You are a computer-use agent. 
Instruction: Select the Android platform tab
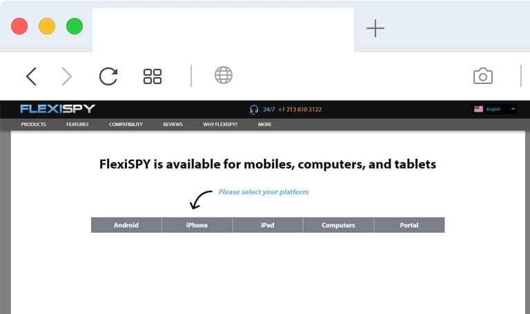pos(126,225)
